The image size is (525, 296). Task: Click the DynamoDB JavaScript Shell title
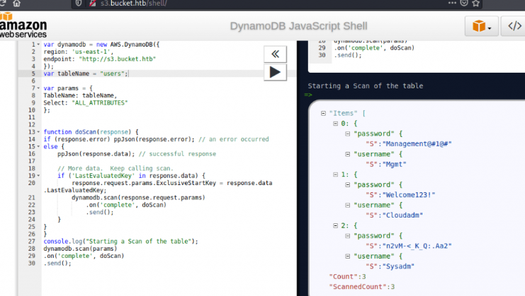coord(298,26)
